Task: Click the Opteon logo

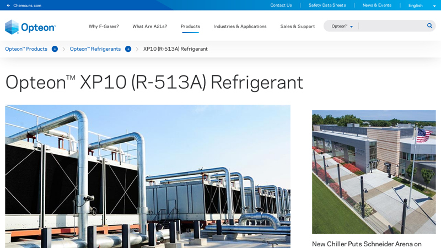Action: click(x=30, y=27)
